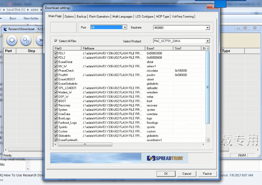Viewport: 262px width, 185px height.
Task: Confirm settings with the OK button
Action: 166,174
